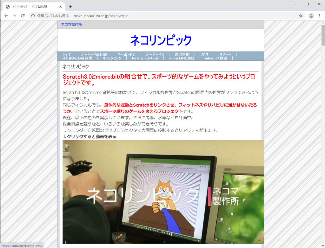Open the Chrome profile avatar

[311, 16]
